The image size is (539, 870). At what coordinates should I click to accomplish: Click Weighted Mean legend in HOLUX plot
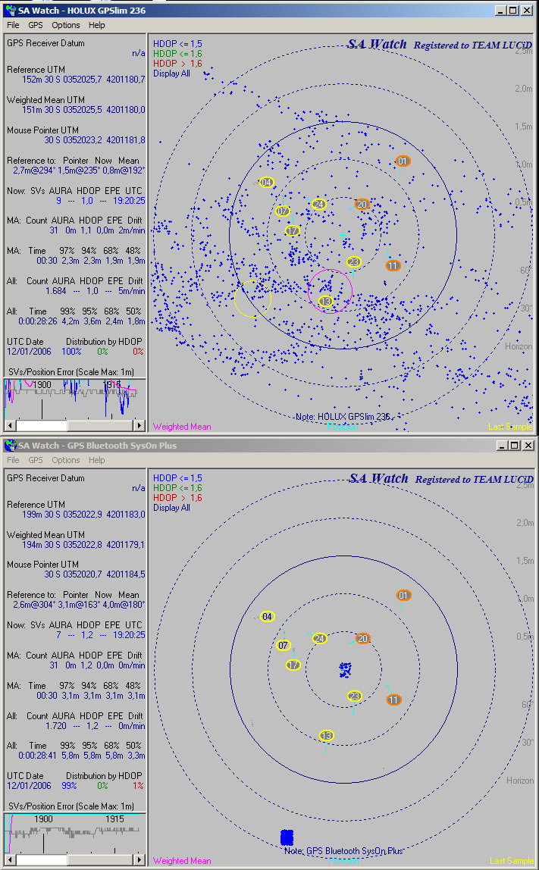pos(182,427)
